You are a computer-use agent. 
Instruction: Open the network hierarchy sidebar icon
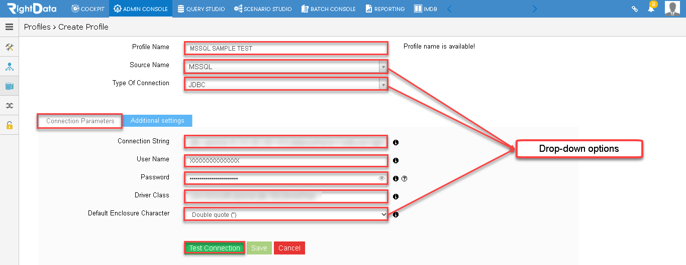[x=9, y=67]
